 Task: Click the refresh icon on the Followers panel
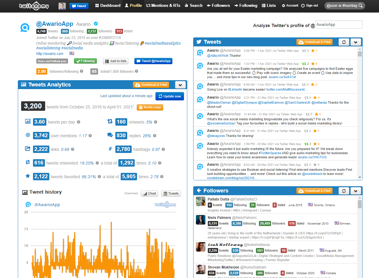click(x=344, y=191)
